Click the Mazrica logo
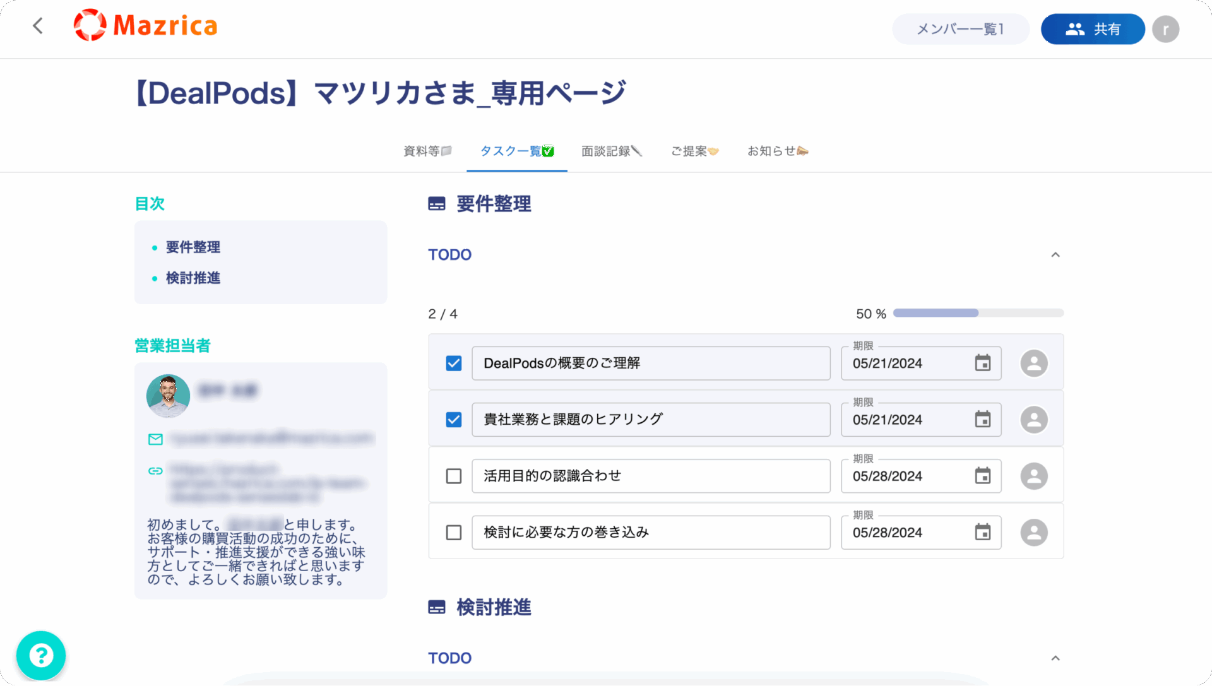This screenshot has height=686, width=1212. click(x=146, y=25)
